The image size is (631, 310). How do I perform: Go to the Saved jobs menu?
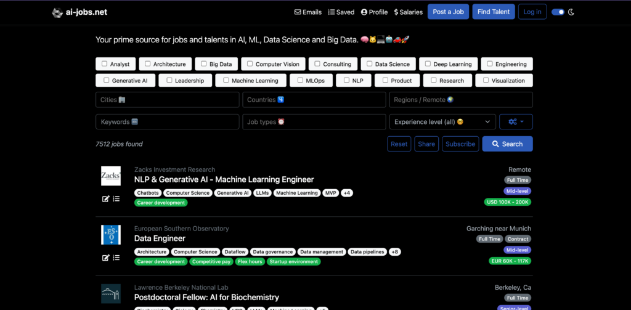tap(341, 12)
